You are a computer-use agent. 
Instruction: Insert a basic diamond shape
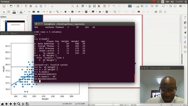coord(66,12)
